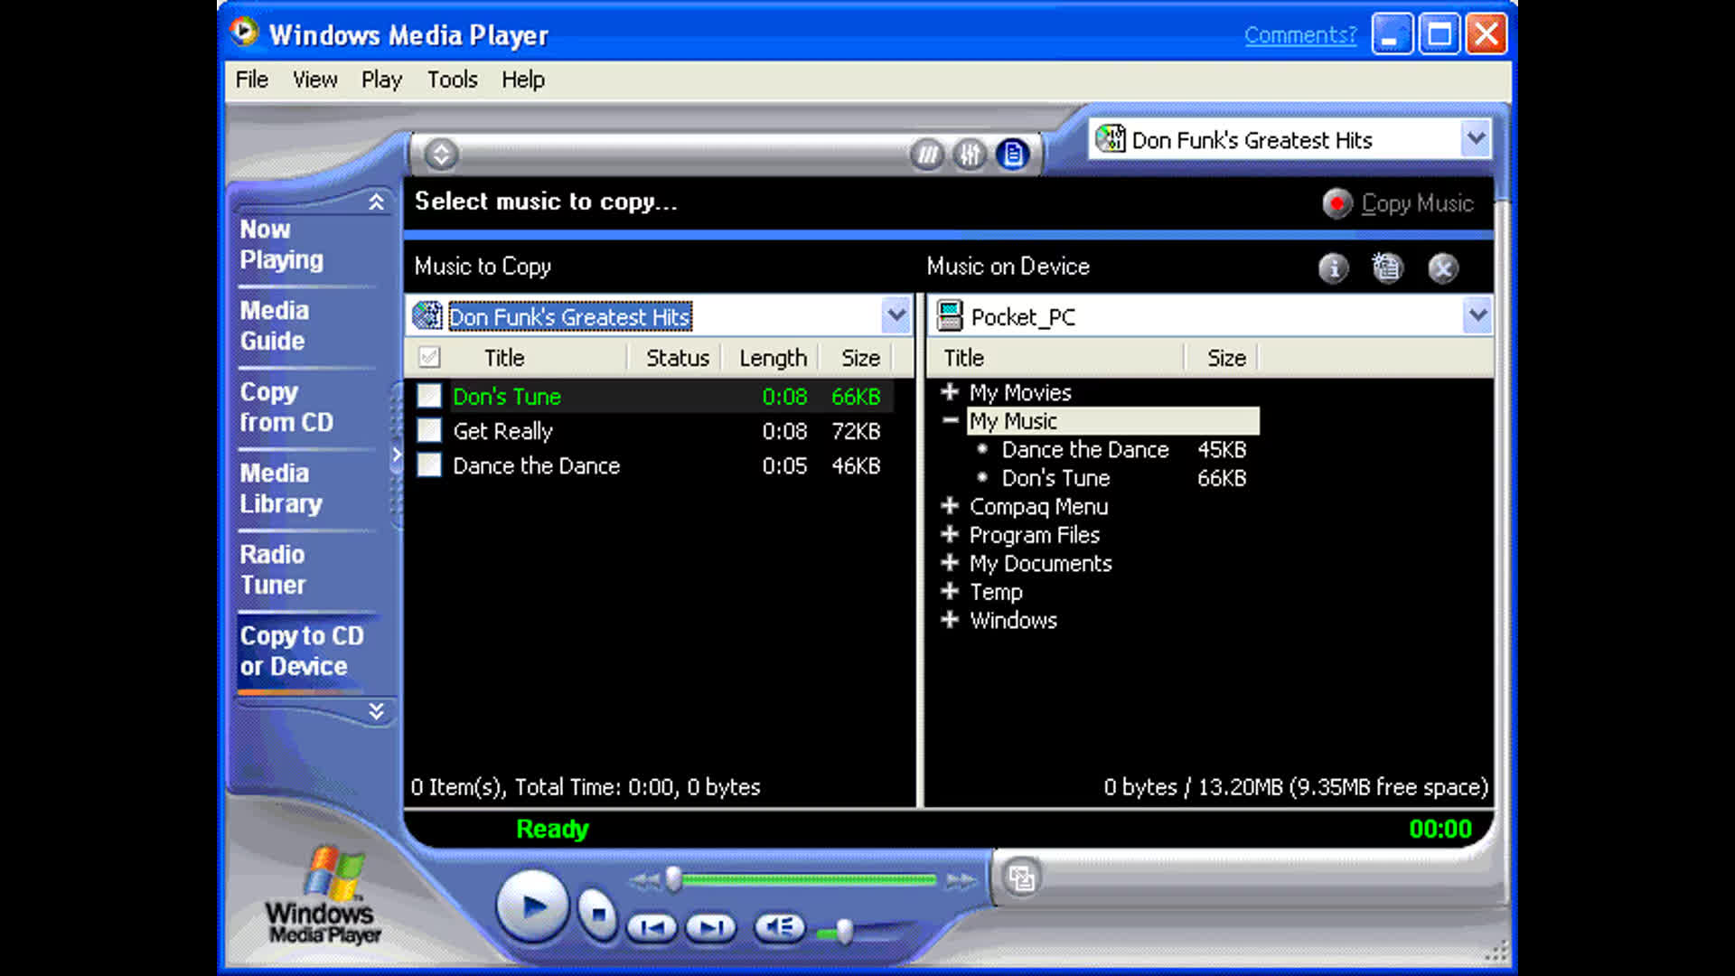Select Copy to CD or Device
The height and width of the screenshot is (976, 1735).
302,651
